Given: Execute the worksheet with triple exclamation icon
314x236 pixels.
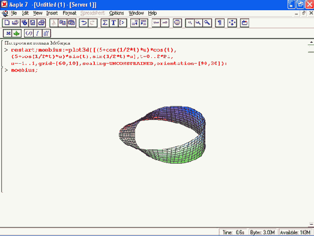Looking at the screenshot, I should point(46,33).
